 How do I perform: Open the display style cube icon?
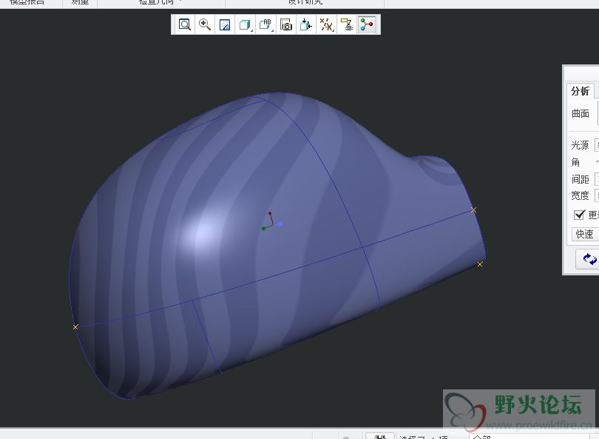245,25
